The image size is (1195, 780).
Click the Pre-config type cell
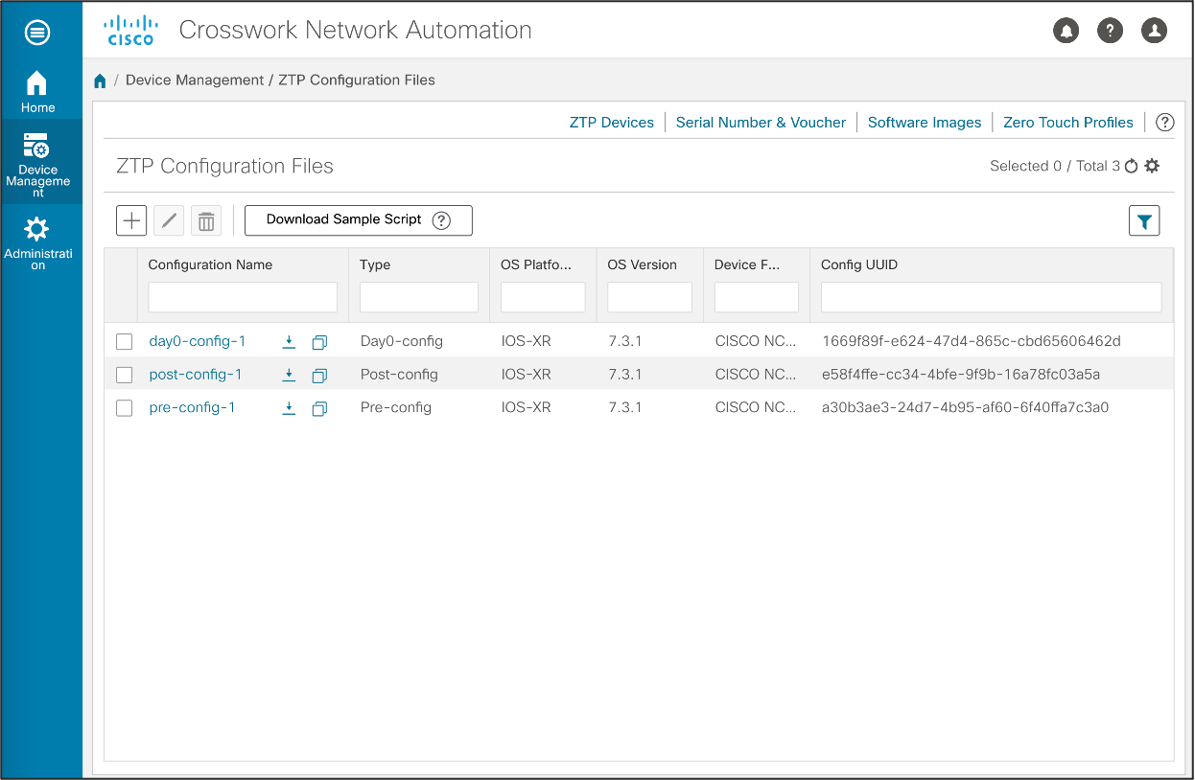point(396,407)
